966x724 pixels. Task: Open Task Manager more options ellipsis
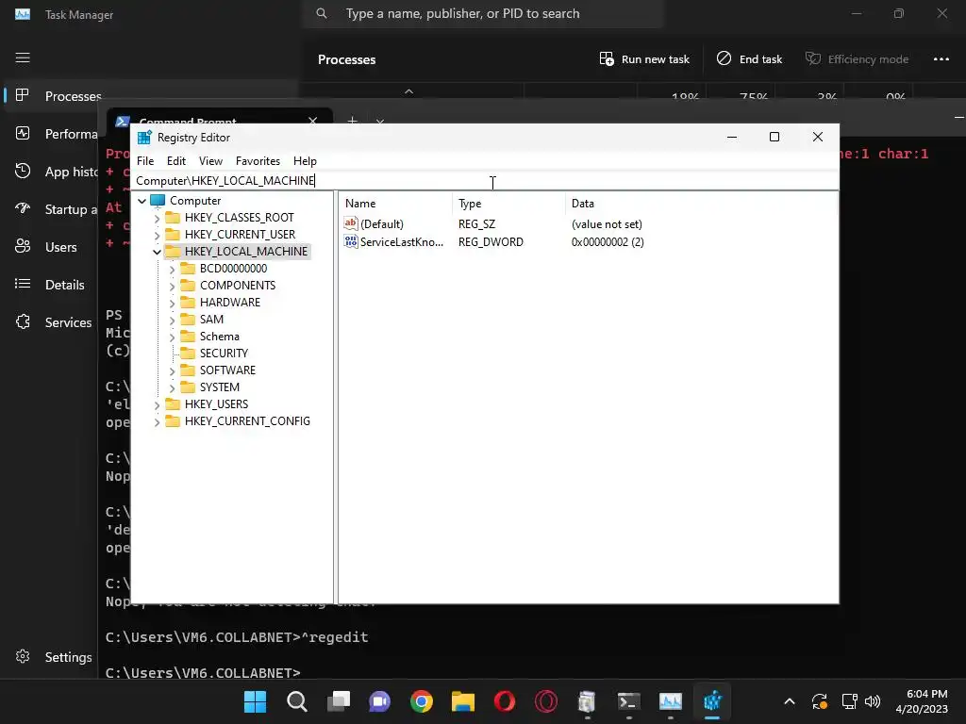[x=941, y=59]
